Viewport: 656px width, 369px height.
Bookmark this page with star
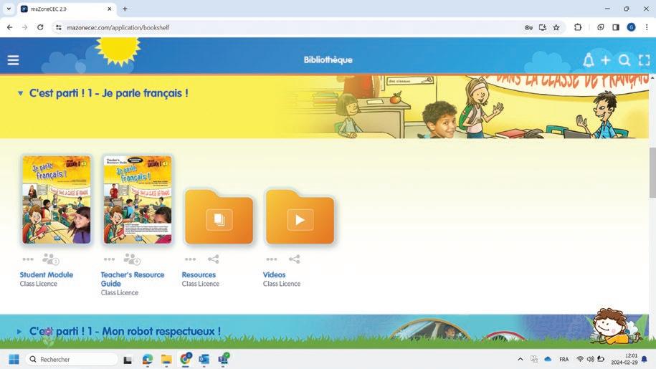[x=556, y=27]
